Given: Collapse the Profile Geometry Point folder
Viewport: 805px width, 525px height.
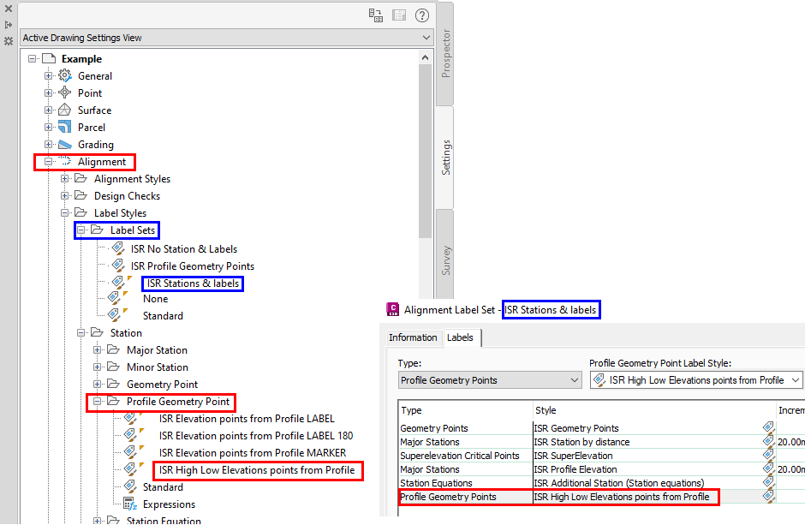Looking at the screenshot, I should (98, 402).
